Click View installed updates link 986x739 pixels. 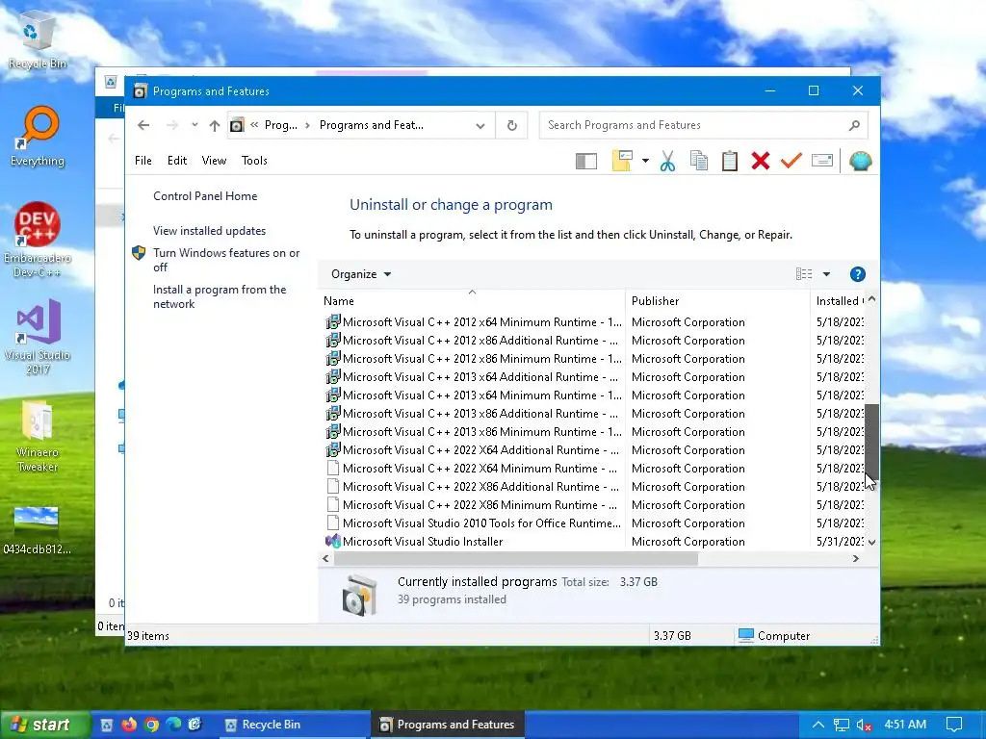pos(209,231)
